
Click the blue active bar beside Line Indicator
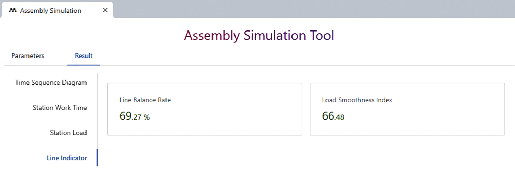[97, 158]
